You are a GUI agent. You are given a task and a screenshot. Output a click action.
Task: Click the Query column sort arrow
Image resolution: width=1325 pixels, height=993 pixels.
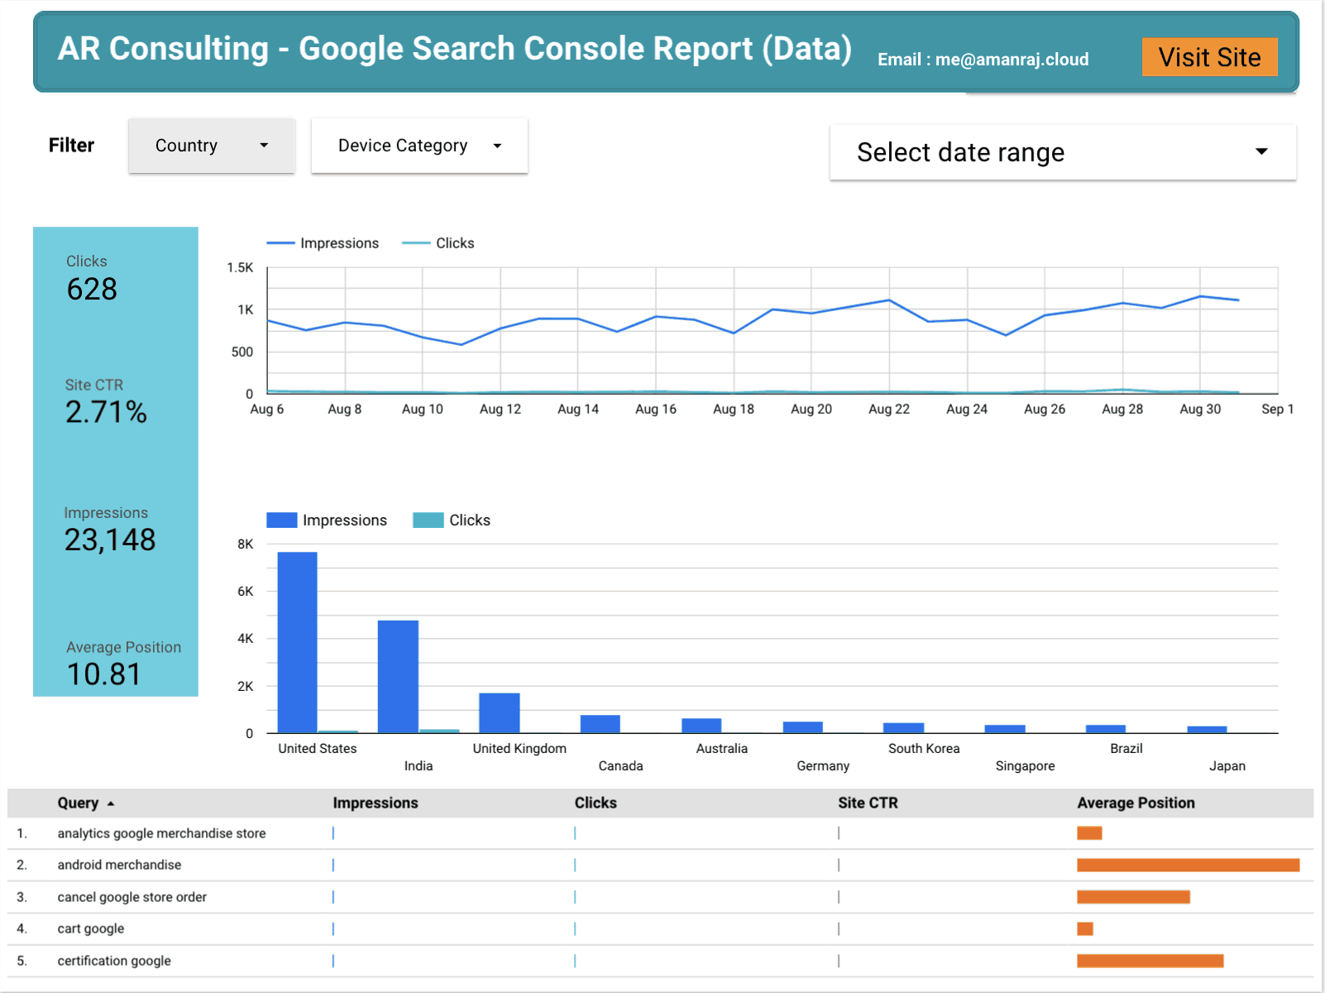point(110,803)
